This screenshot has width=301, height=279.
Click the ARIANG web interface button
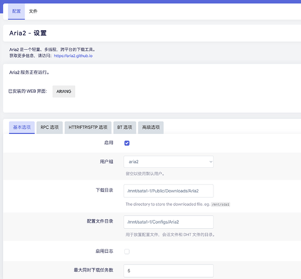click(64, 92)
